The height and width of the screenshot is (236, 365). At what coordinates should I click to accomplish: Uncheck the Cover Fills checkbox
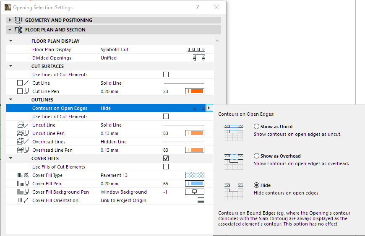(x=166, y=158)
